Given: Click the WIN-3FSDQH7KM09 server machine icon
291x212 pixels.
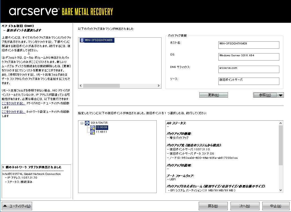Looking at the screenshot, I should 82,40.
